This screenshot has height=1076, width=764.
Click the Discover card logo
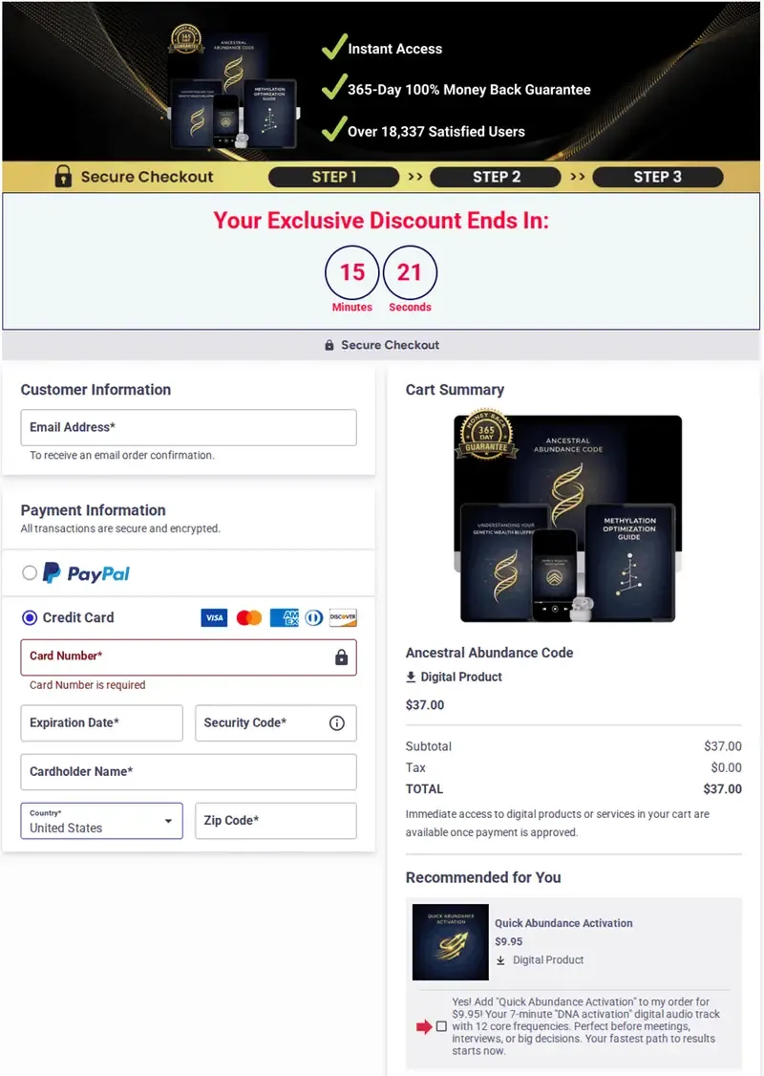[x=343, y=617]
